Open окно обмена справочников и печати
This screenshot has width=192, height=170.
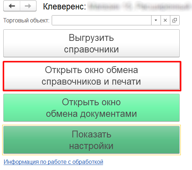click(92, 76)
